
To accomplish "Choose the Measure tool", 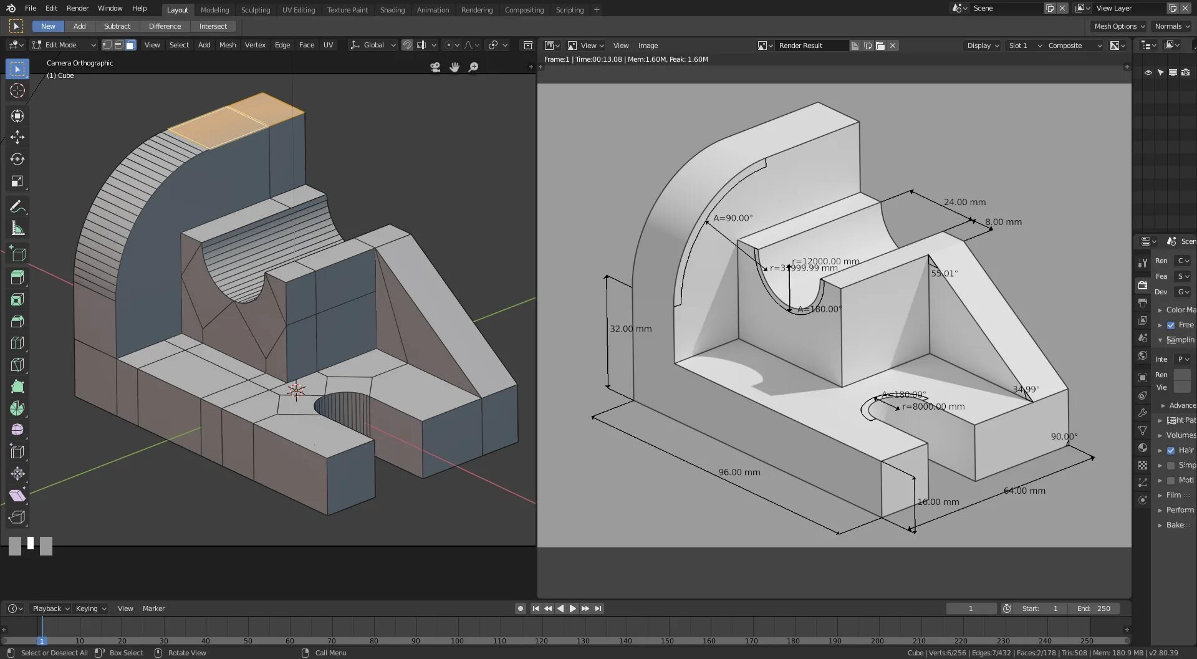I will (x=17, y=229).
